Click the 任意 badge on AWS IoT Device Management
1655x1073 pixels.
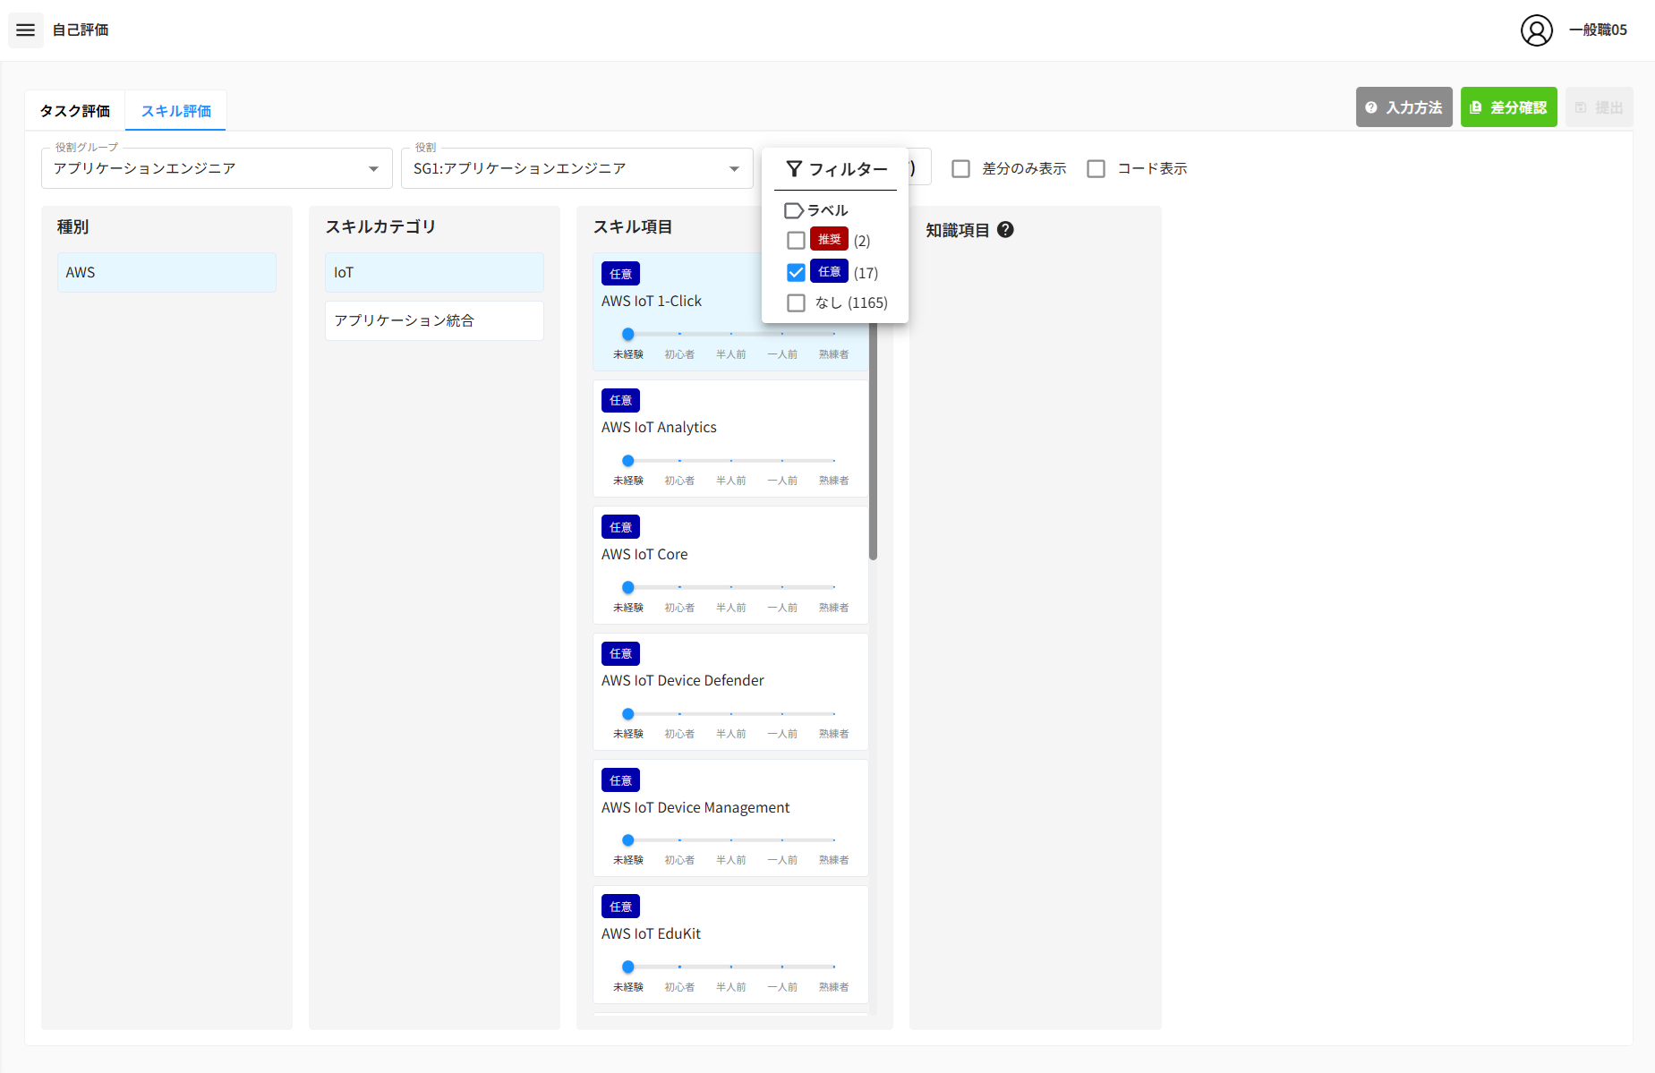click(x=620, y=780)
